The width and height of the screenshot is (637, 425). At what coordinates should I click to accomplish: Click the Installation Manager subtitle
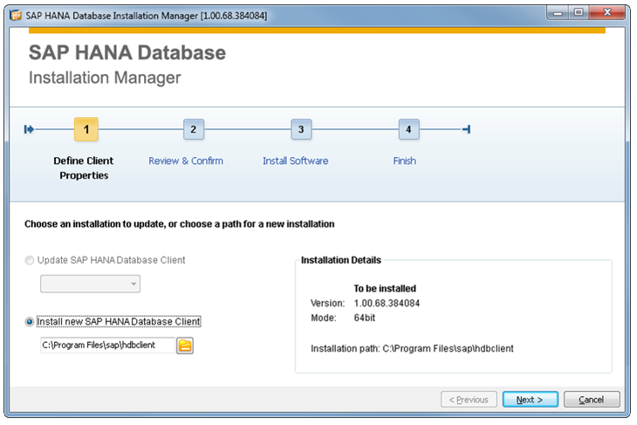(105, 78)
